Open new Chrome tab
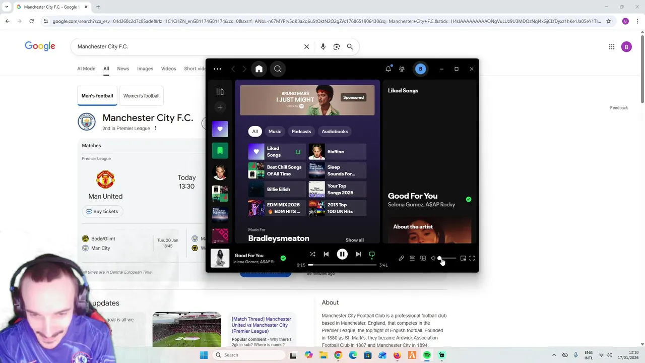The height and width of the screenshot is (363, 645). pos(98,7)
